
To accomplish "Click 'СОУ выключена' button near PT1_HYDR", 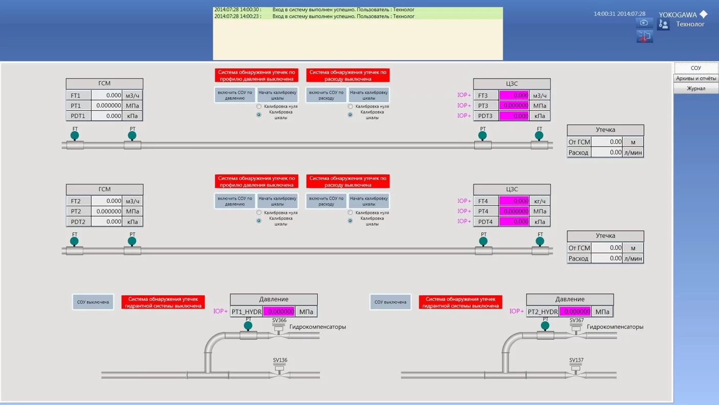I will [x=93, y=302].
